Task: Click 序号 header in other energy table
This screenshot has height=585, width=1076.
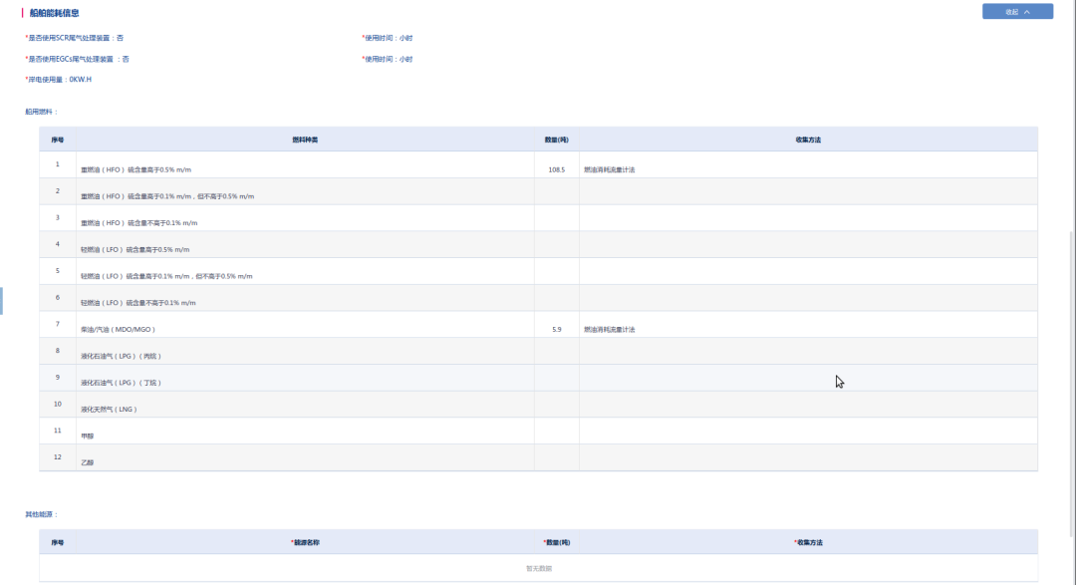Action: (x=58, y=542)
